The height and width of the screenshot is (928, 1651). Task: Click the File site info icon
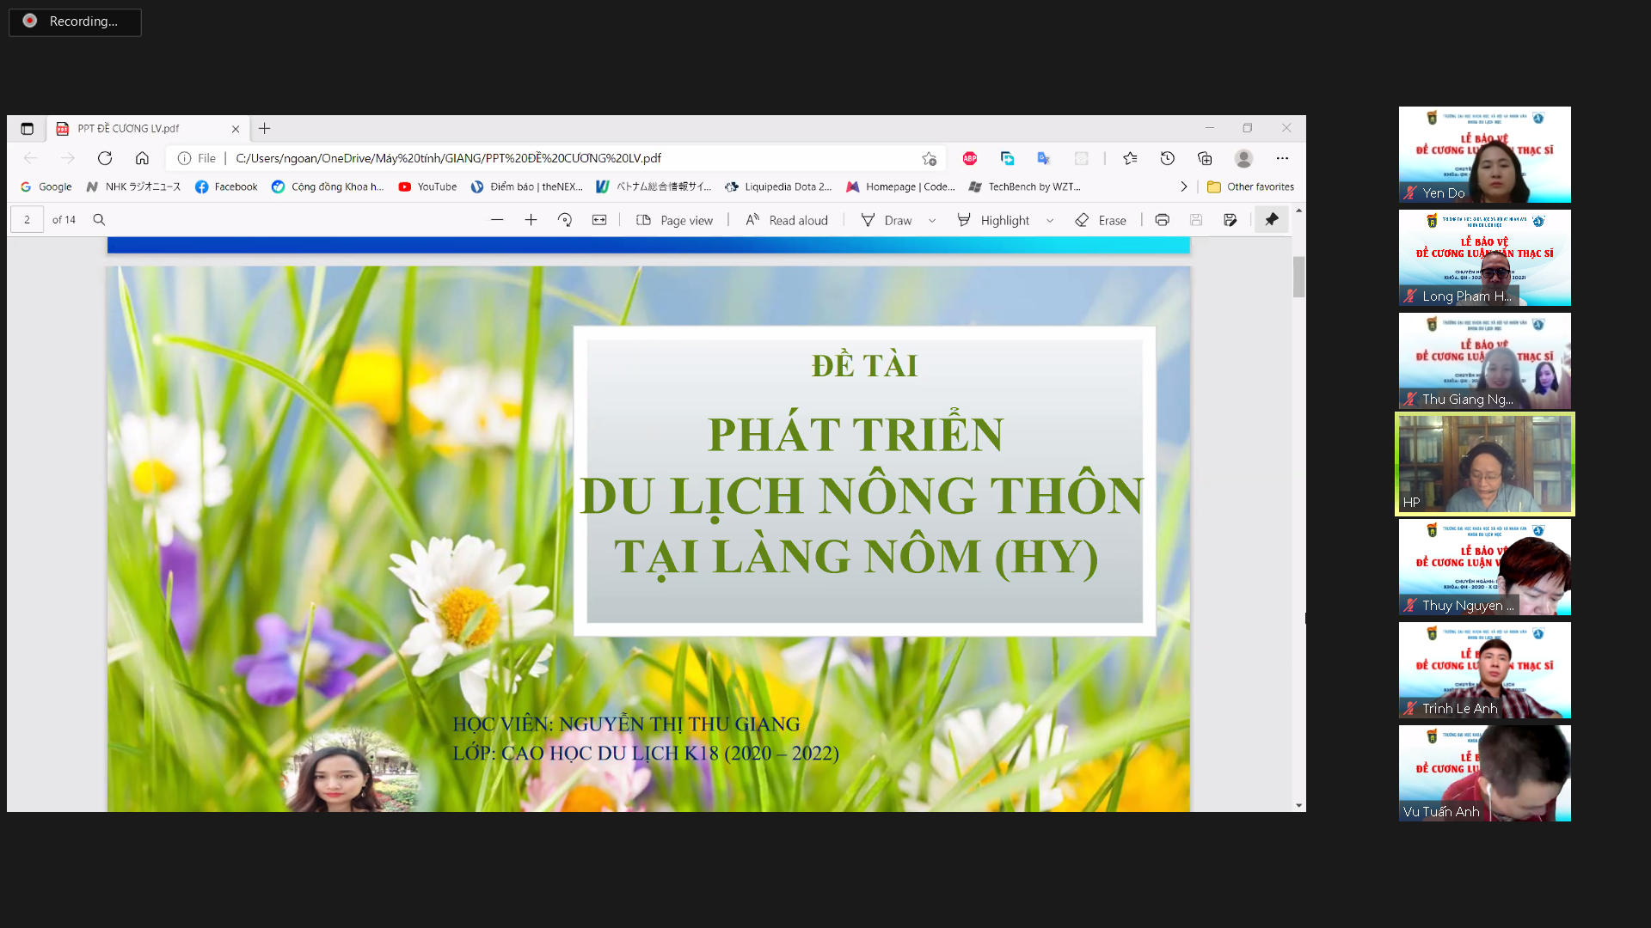184,158
